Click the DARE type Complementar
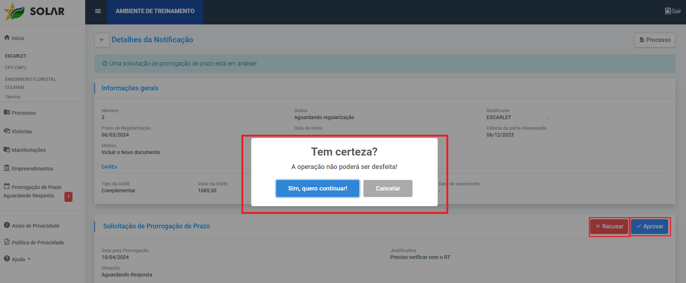The image size is (686, 283). coord(118,190)
